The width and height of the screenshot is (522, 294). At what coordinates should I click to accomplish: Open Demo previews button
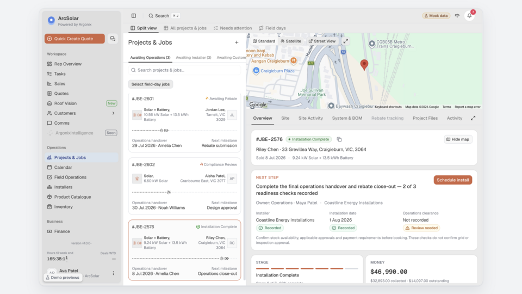tap(63, 277)
